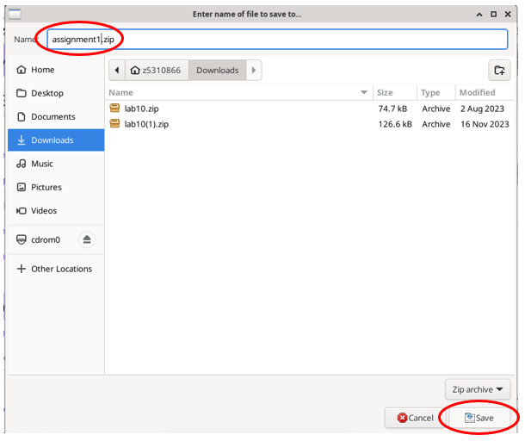The width and height of the screenshot is (525, 441).
Task: Eject the cdrom0 drive
Action: coord(87,239)
